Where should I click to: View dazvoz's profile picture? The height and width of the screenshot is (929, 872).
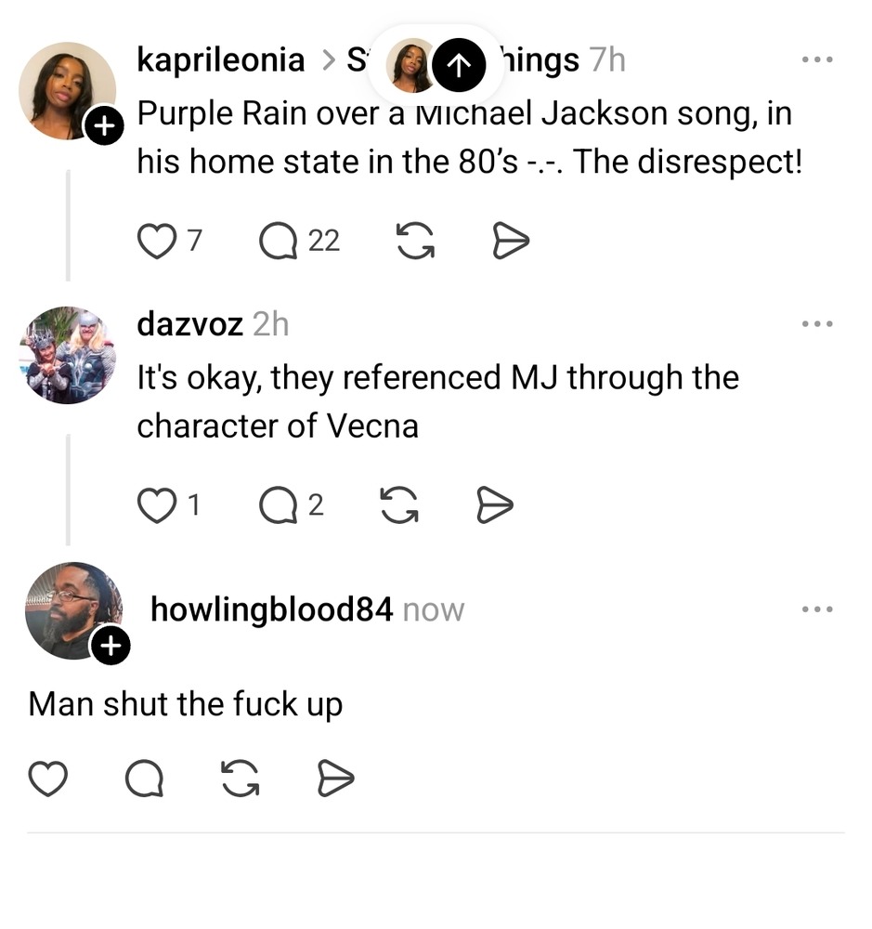[x=68, y=355]
